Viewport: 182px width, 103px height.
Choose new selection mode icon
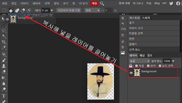[11, 10]
